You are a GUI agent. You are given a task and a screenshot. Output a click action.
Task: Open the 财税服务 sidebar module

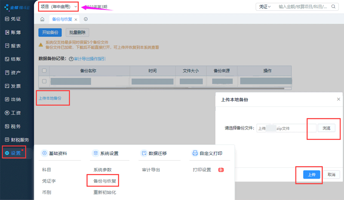pos(17,140)
